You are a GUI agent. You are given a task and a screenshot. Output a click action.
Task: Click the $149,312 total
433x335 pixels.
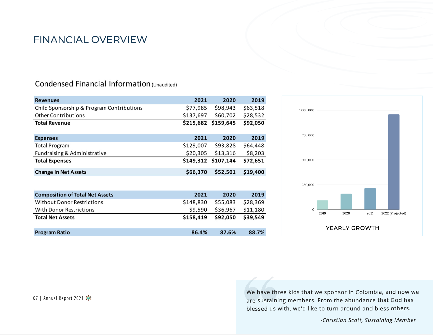click(x=195, y=161)
